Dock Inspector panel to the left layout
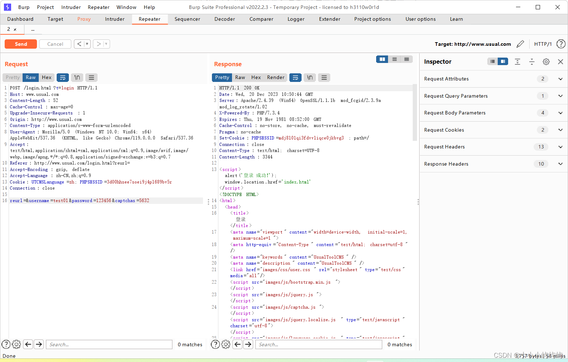This screenshot has width=568, height=362. (493, 62)
